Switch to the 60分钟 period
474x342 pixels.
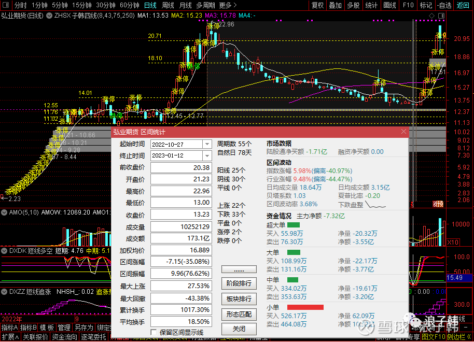pos(129,5)
